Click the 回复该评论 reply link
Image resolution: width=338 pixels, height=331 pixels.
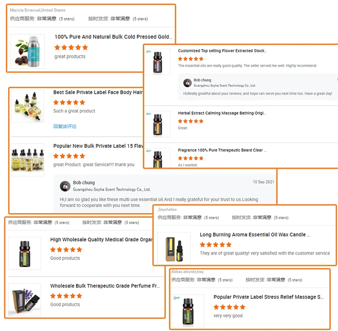coord(64,126)
